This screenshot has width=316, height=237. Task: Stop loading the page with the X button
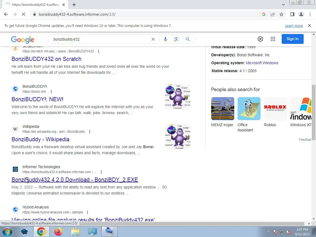(23, 14)
